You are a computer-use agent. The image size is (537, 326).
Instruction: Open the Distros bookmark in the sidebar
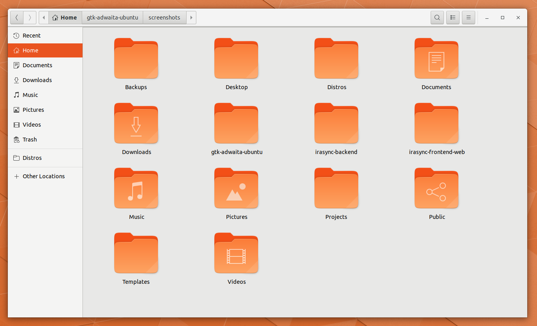(x=32, y=158)
